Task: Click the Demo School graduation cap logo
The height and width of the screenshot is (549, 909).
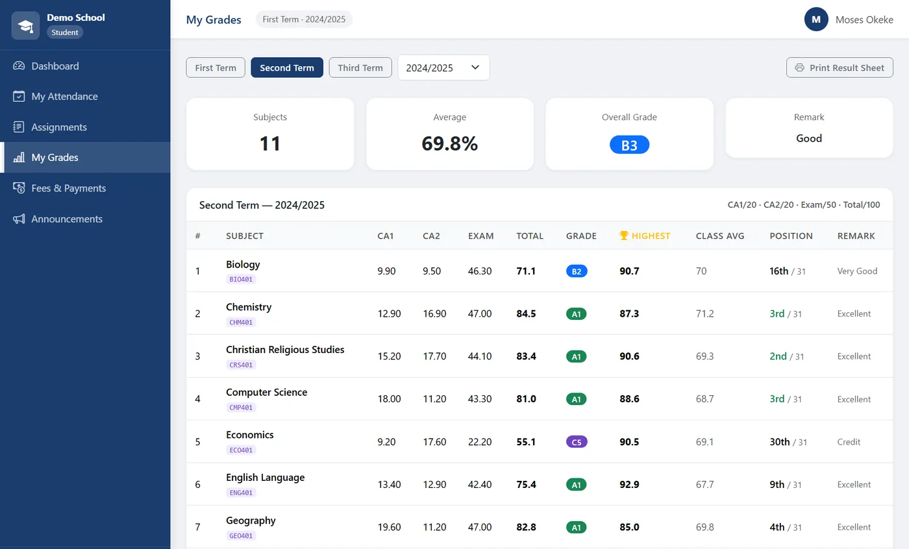Action: (x=26, y=26)
